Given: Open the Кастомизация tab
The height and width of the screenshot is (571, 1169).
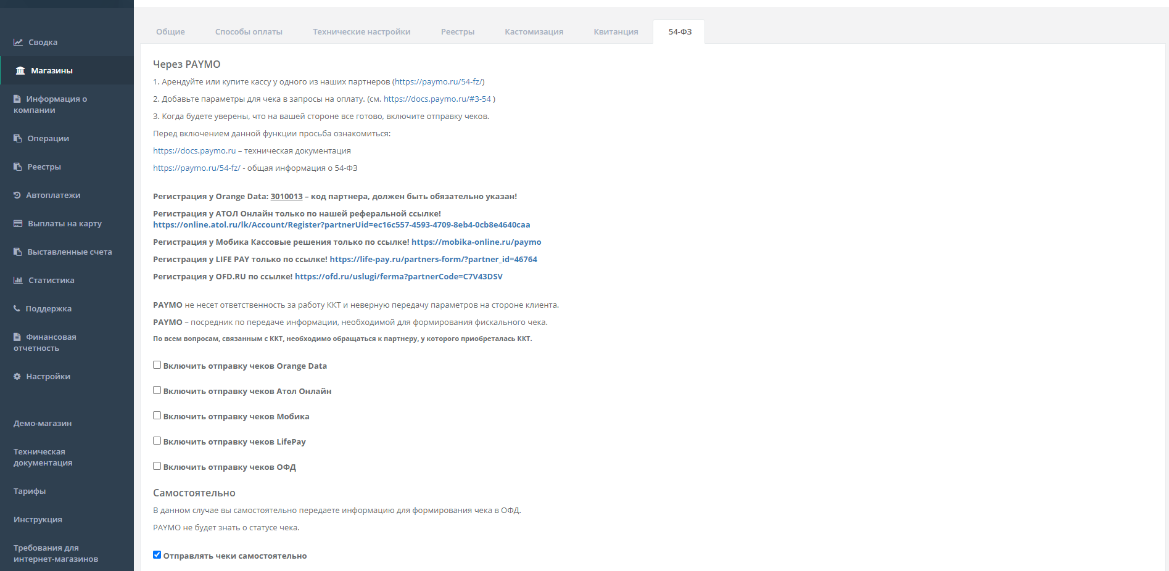Looking at the screenshot, I should point(534,32).
